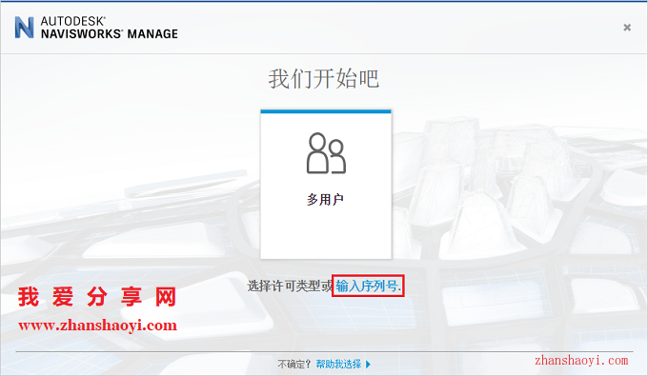Viewport: 648px width, 376px height.
Task: Expand the arrow next to 帮助我选择
Action: tap(368, 364)
